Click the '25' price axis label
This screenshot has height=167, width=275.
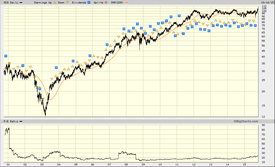[x=263, y=80]
